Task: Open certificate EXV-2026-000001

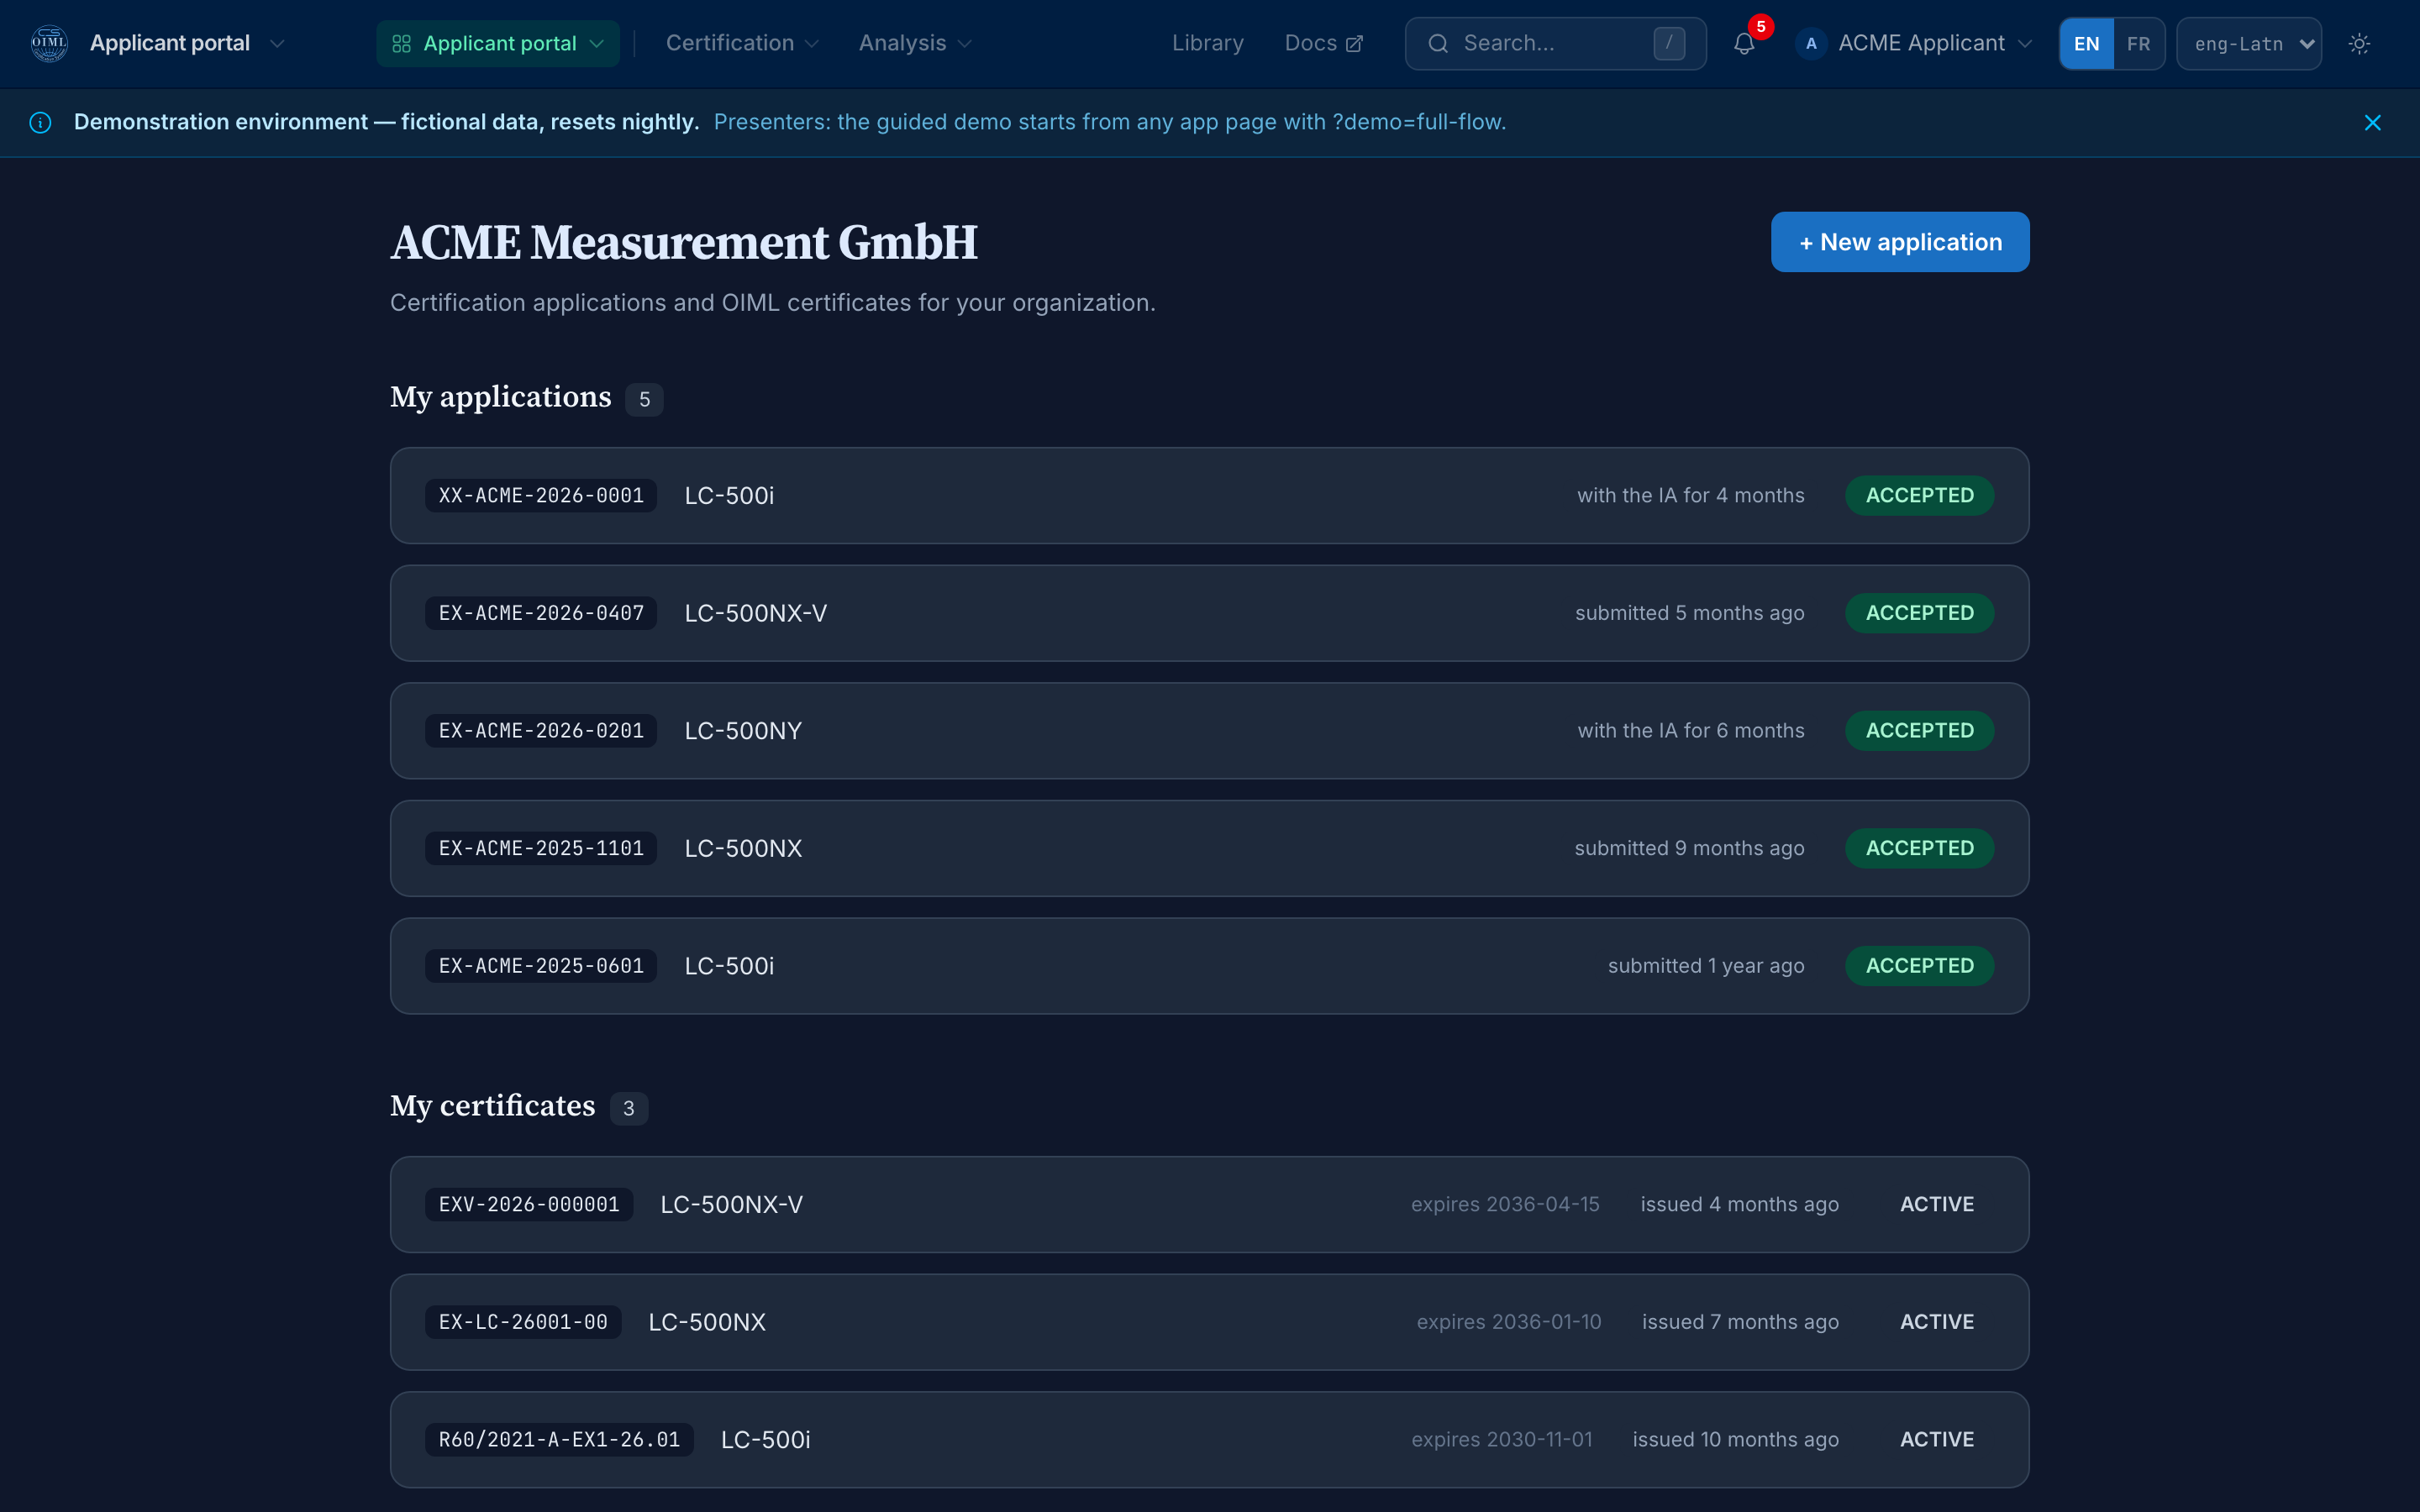Action: 1209,1205
